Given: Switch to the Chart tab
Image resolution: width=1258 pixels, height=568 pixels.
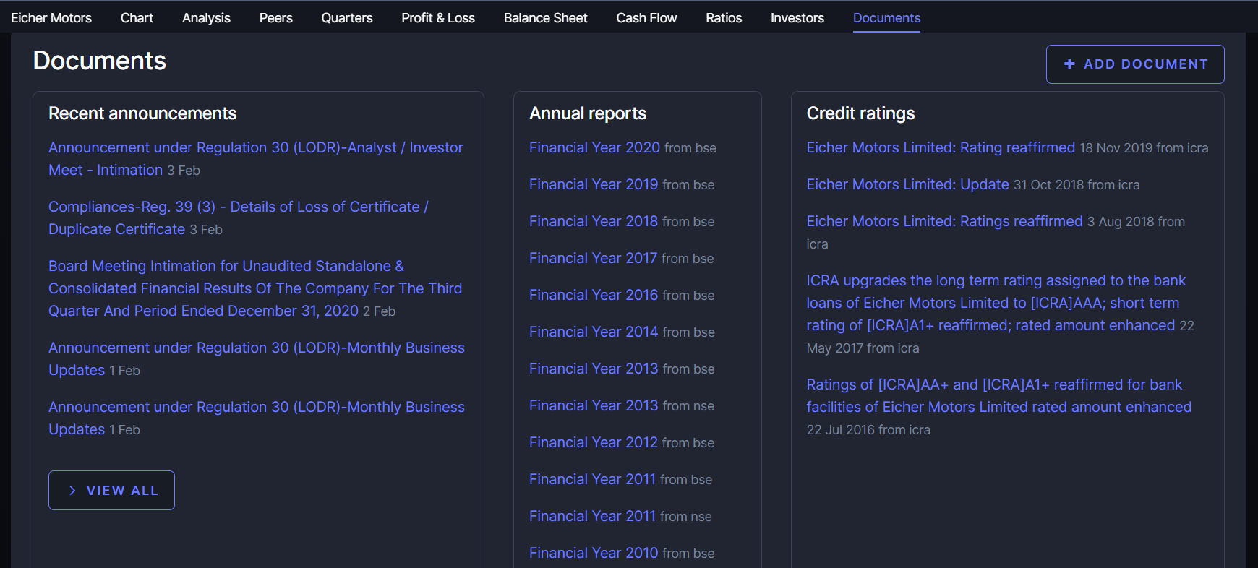Looking at the screenshot, I should (x=137, y=17).
